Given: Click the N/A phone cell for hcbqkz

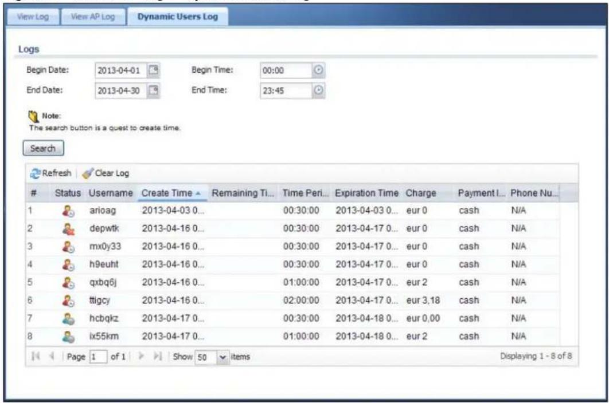Looking at the screenshot, I should coord(518,318).
